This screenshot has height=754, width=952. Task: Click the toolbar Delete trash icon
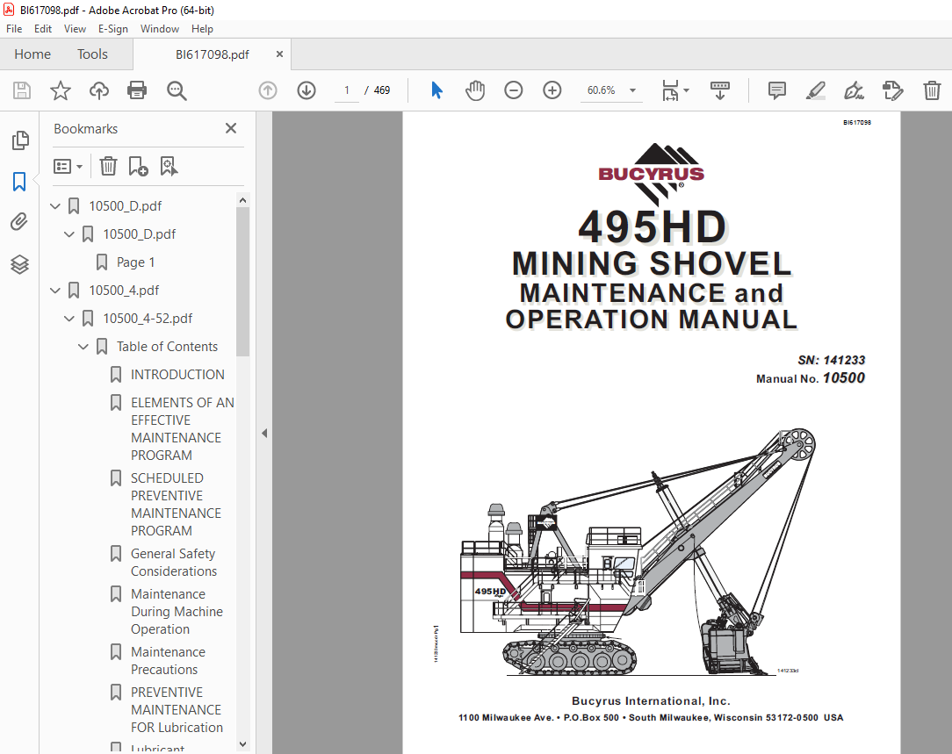[x=932, y=91]
